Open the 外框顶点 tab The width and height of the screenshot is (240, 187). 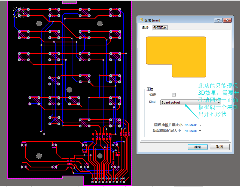(x=160, y=27)
